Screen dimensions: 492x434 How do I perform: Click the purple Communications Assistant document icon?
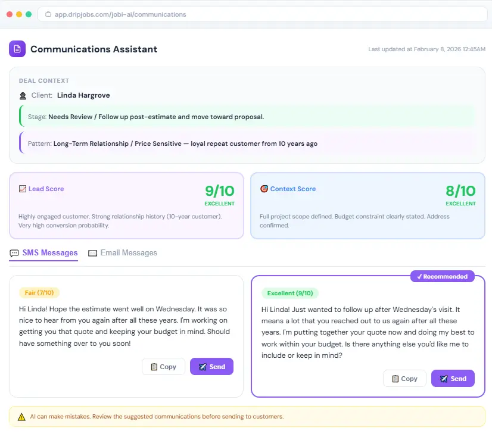[17, 49]
